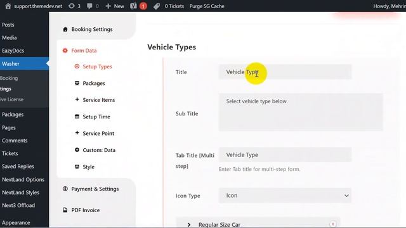Viewport: 406px width, 228px height.
Task: Select Packages under Form Data
Action: click(94, 83)
